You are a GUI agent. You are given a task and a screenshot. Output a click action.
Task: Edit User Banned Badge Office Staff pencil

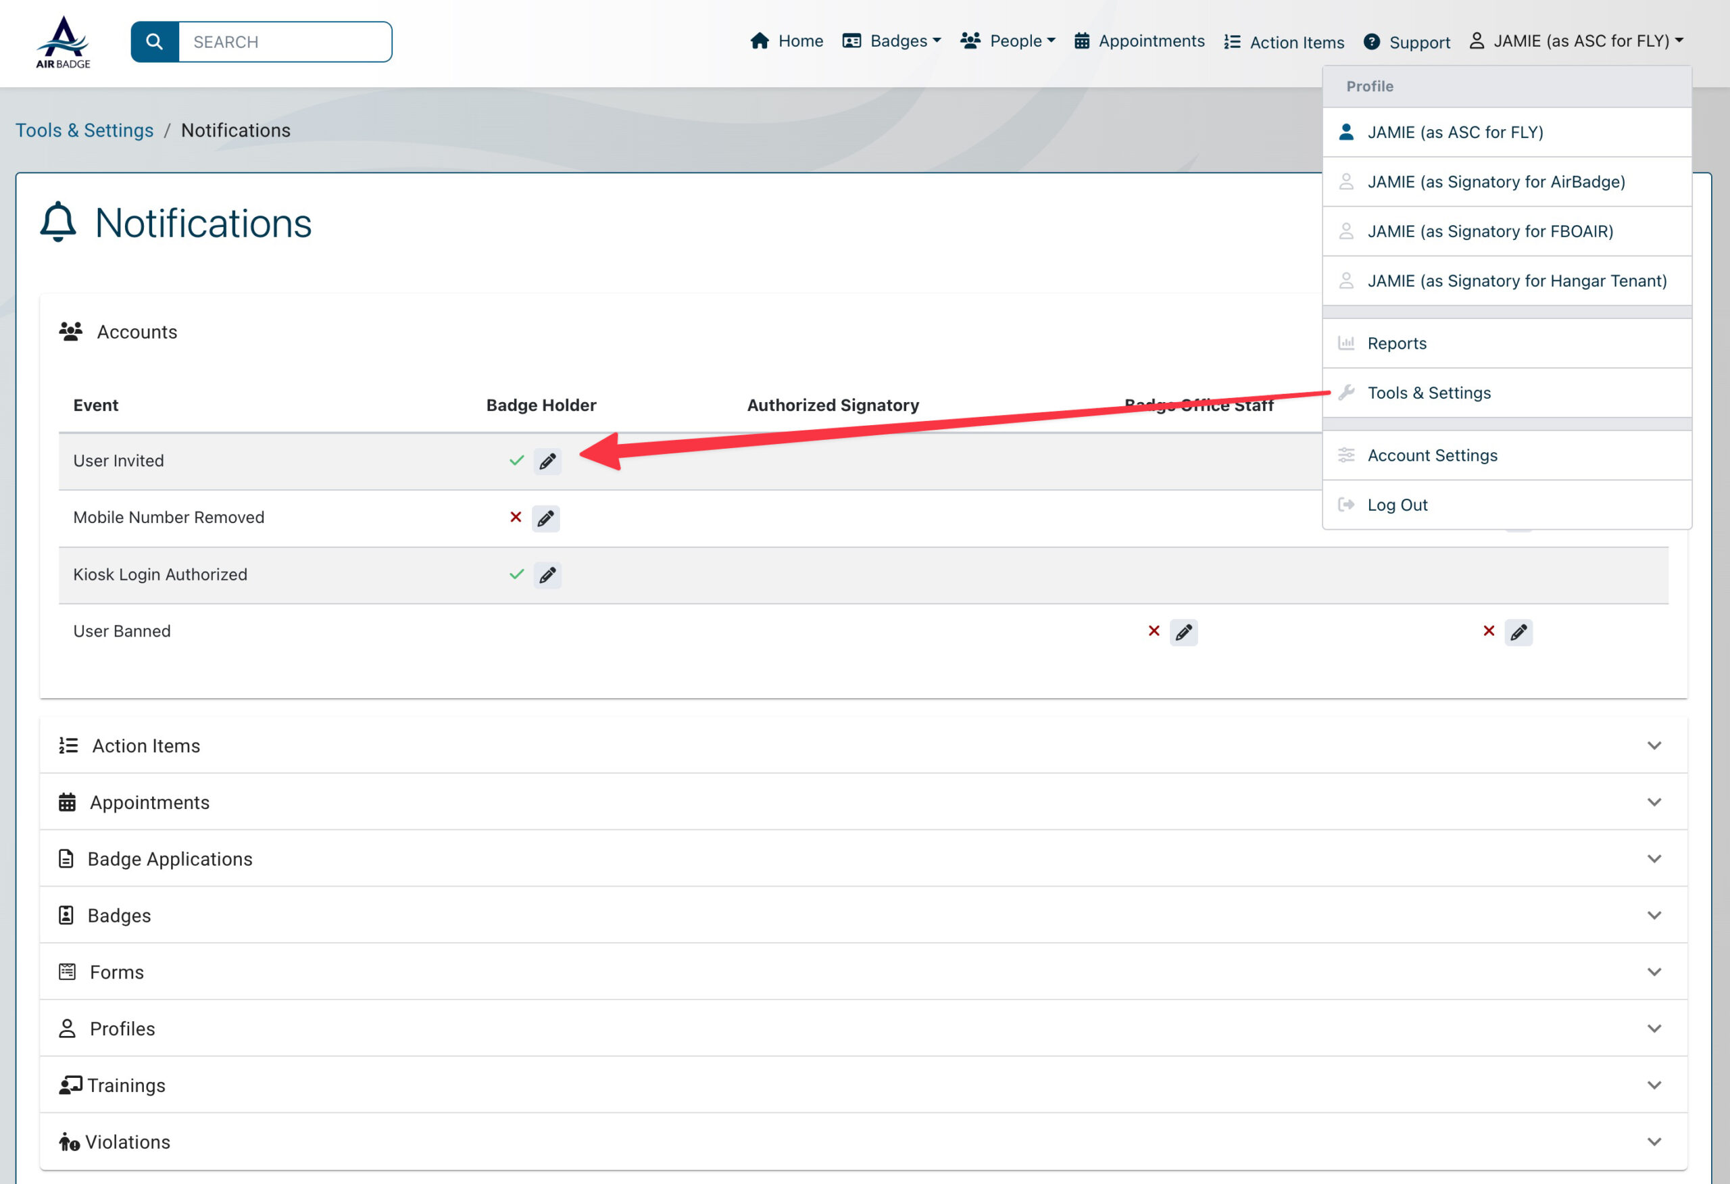1183,633
